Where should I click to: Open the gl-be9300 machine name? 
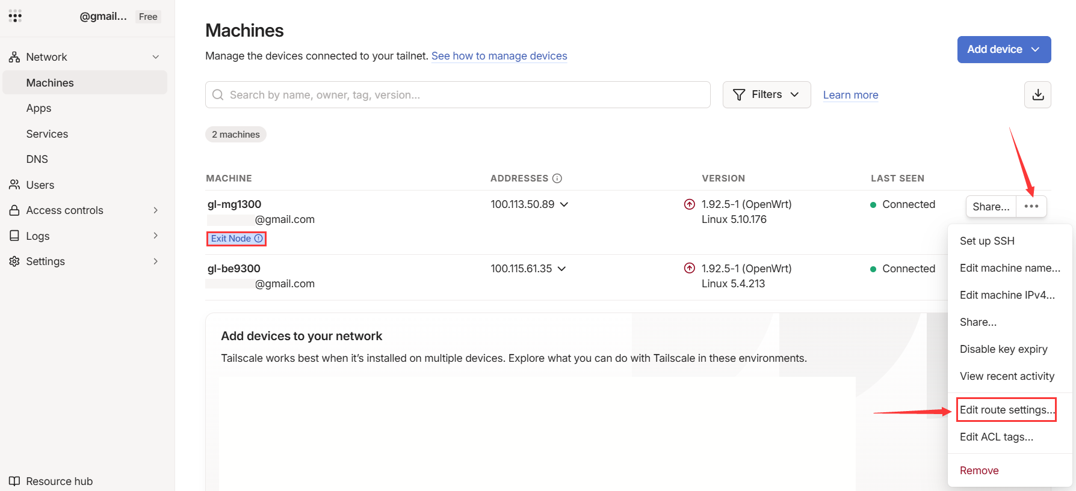pos(234,269)
